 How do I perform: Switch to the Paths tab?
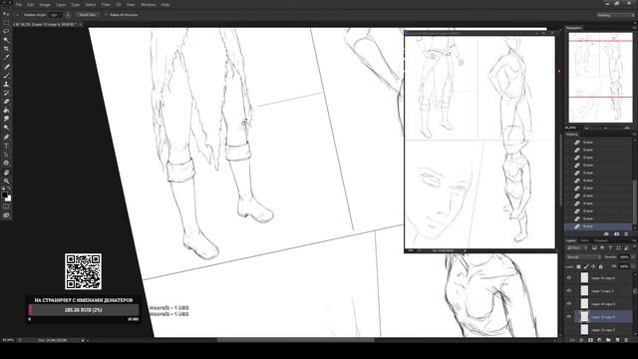[x=585, y=240]
